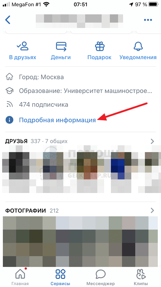Switch to the Главная tab
161x287 pixels.
[20, 277]
